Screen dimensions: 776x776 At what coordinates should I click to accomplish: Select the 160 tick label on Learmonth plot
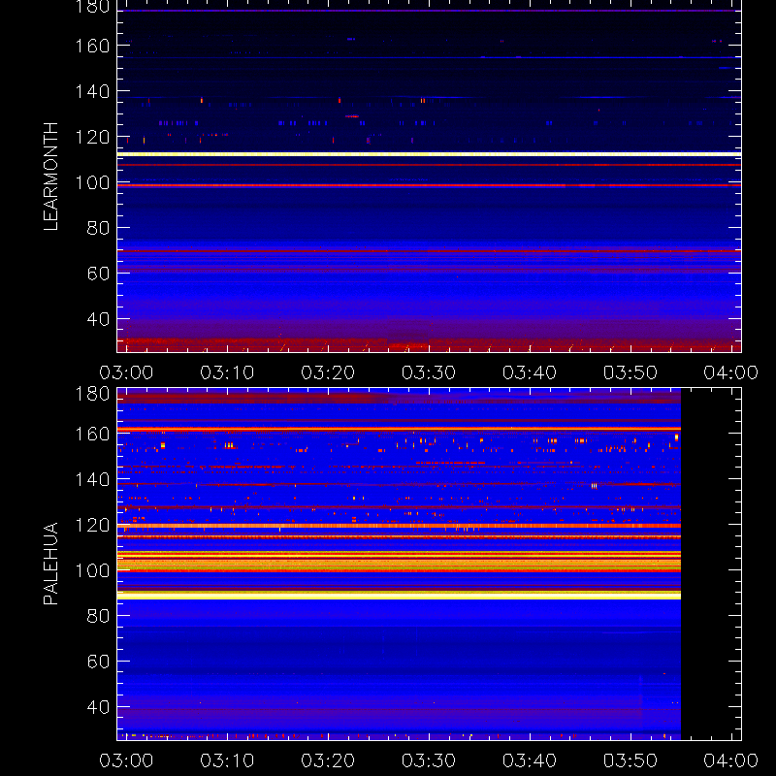coord(92,46)
